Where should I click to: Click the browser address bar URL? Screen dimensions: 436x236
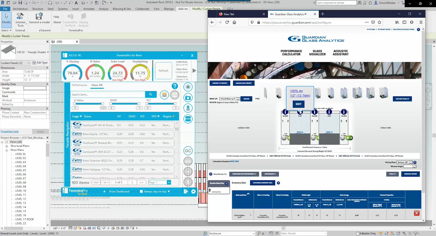click(x=296, y=22)
